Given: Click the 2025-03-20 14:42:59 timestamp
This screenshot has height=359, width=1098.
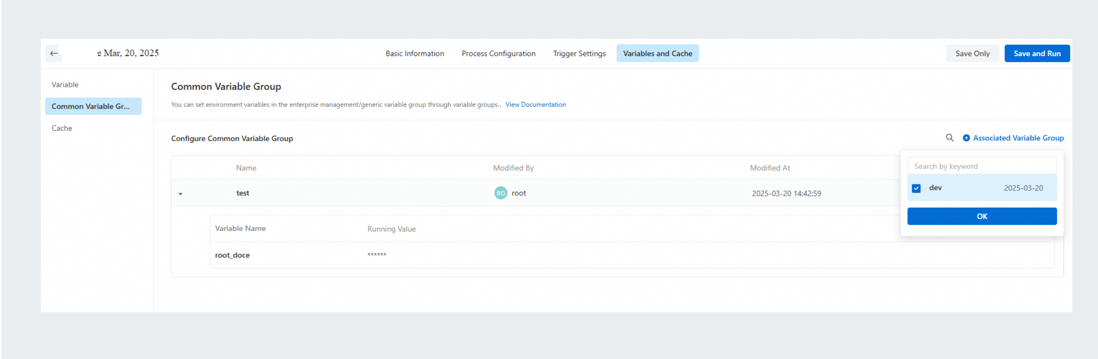Looking at the screenshot, I should 787,193.
